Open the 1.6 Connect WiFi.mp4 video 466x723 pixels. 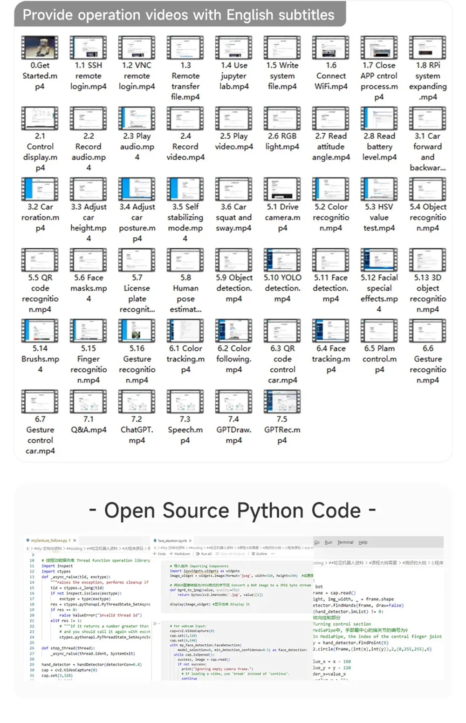[331, 48]
